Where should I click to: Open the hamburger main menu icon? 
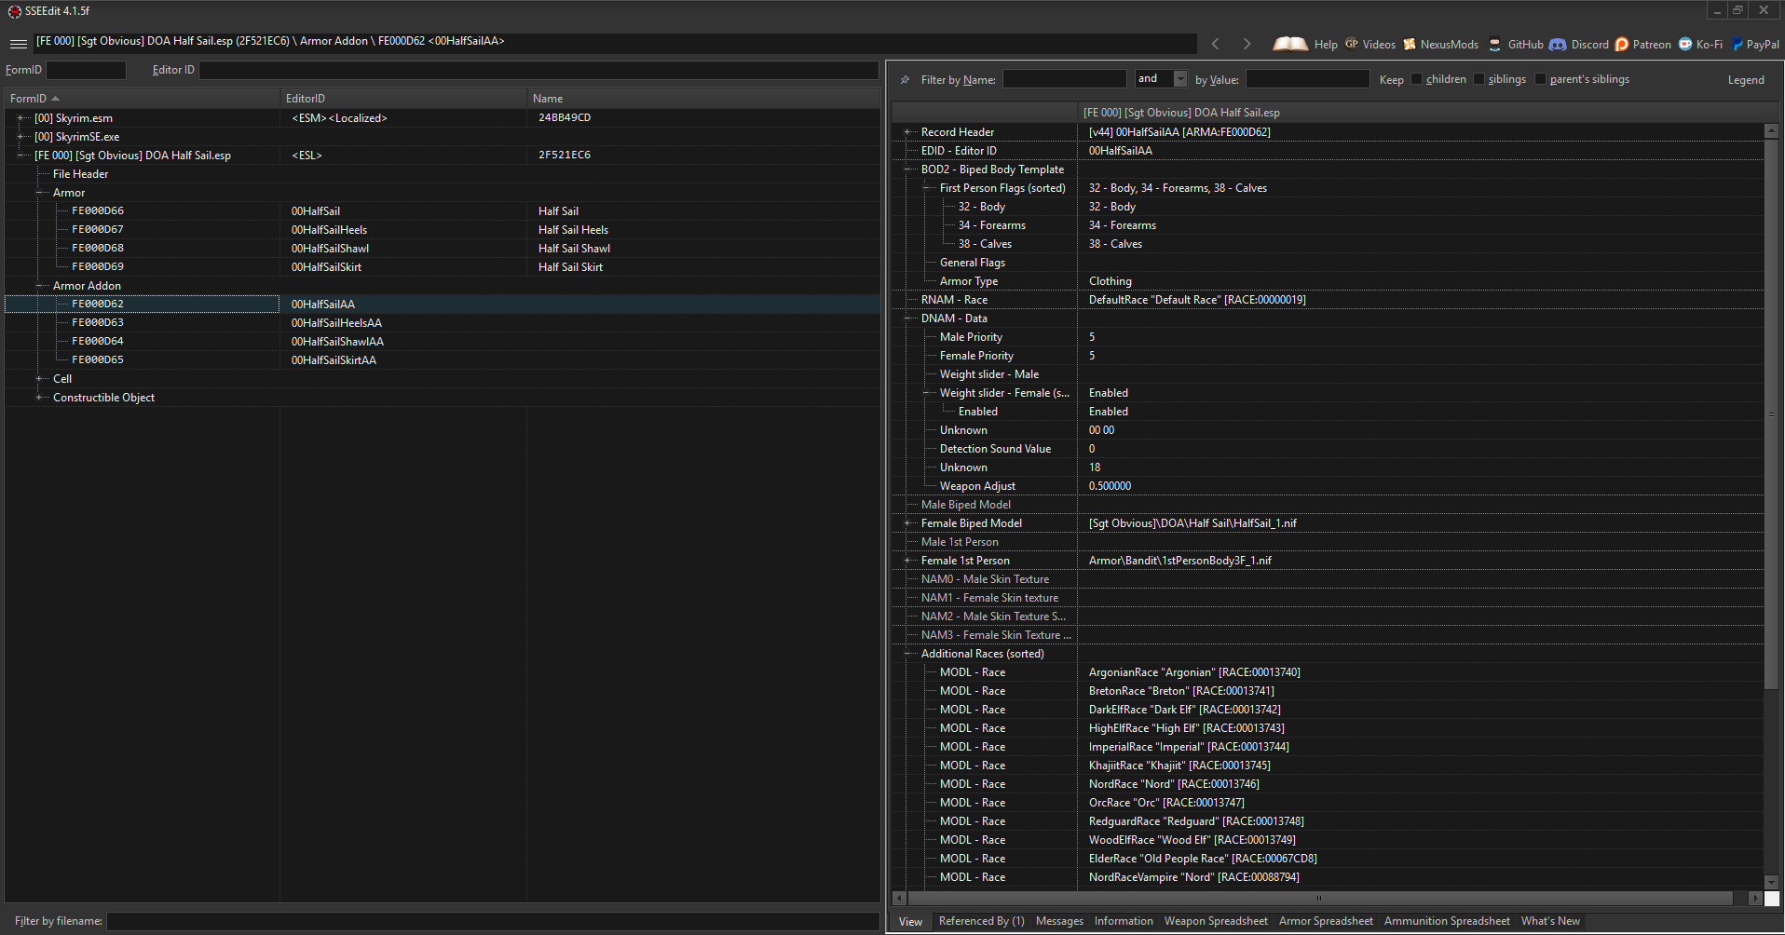coord(18,44)
